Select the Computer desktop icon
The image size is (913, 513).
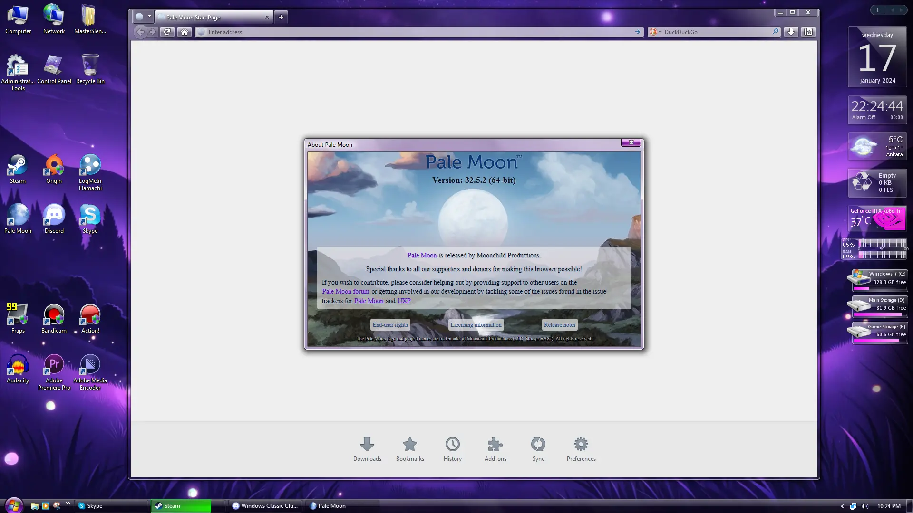[x=18, y=20]
